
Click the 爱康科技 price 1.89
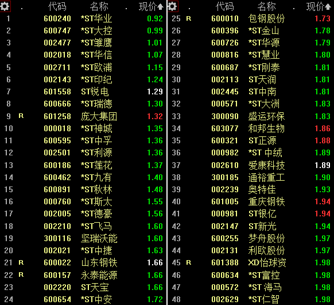pyautogui.click(x=323, y=165)
